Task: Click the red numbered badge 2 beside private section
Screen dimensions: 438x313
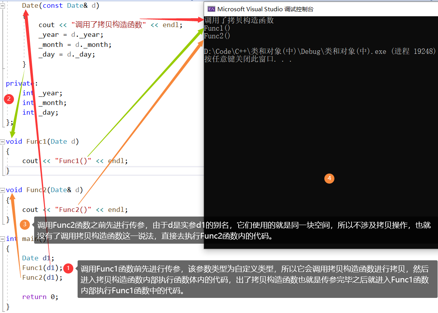Action: pyautogui.click(x=9, y=99)
